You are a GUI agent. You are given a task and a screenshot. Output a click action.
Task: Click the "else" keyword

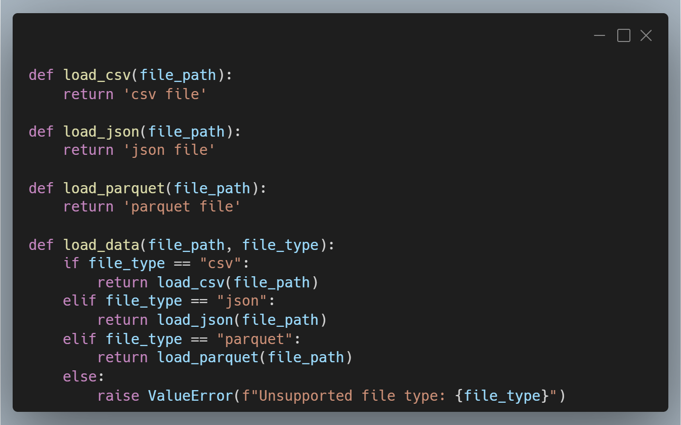[x=79, y=376]
